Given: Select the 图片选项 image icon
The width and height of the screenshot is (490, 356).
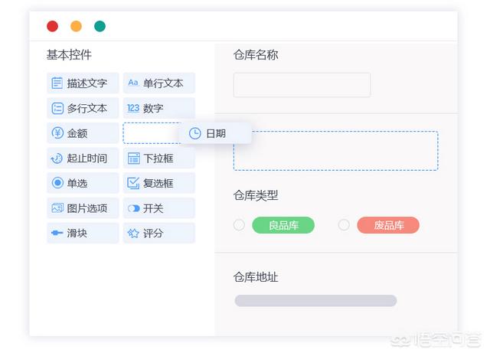Looking at the screenshot, I should (x=57, y=208).
